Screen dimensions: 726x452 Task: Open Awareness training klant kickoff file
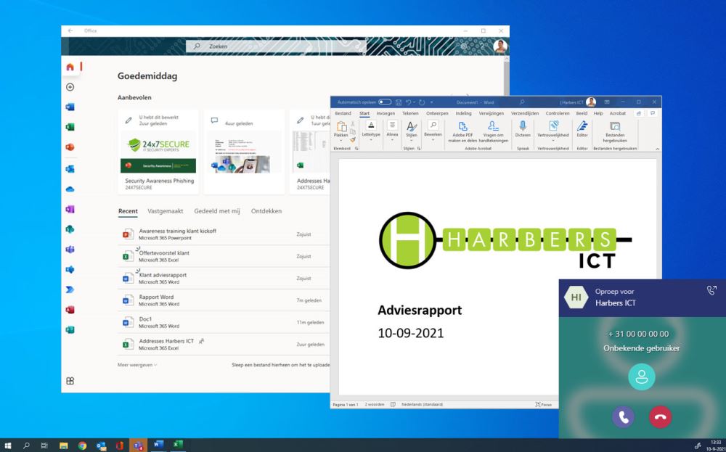tap(224, 234)
